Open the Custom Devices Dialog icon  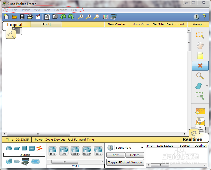[x=114, y=17]
